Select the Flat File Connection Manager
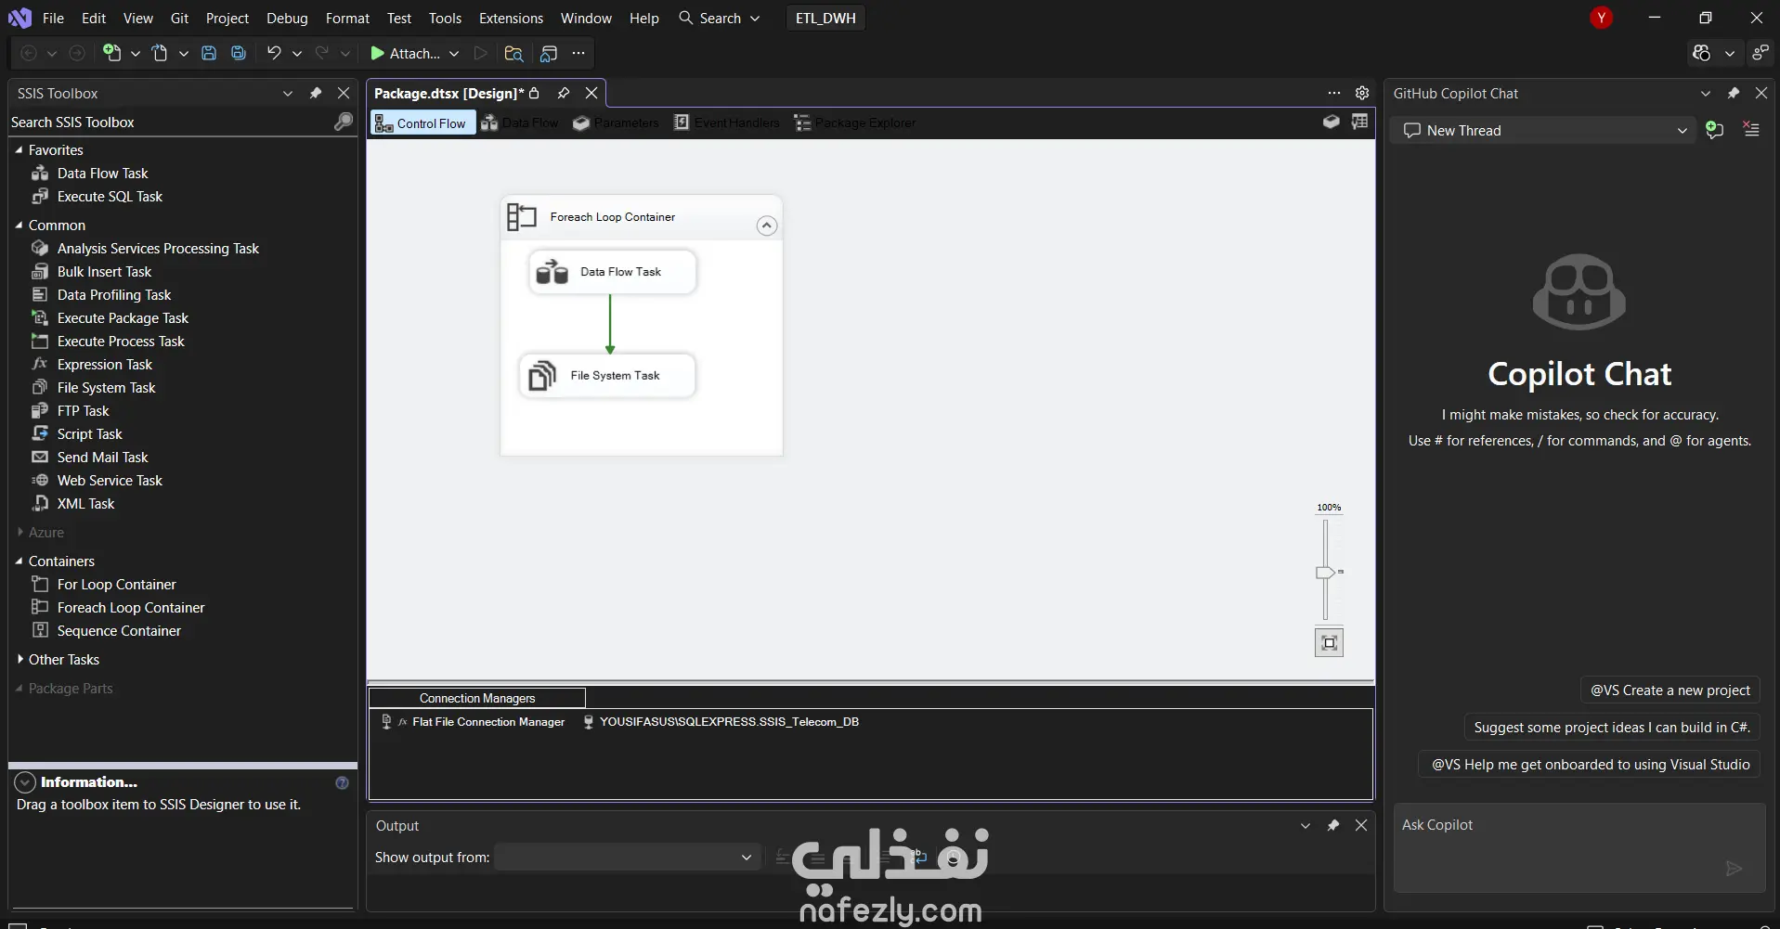Screen dimensions: 1780x929 point(474,722)
